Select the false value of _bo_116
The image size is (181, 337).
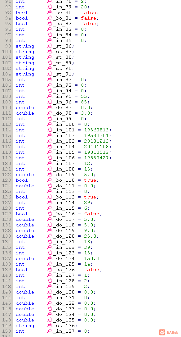click(91, 214)
